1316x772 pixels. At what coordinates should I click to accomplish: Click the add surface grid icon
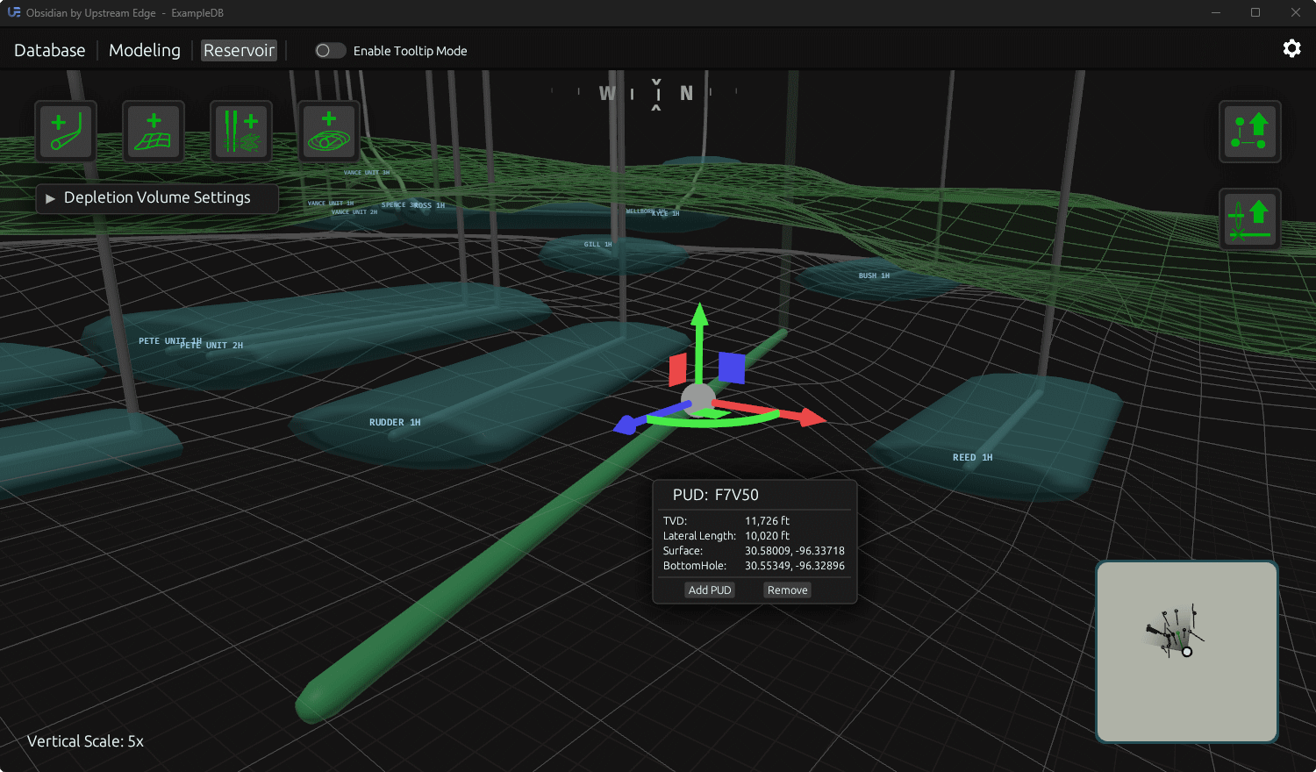(x=154, y=132)
